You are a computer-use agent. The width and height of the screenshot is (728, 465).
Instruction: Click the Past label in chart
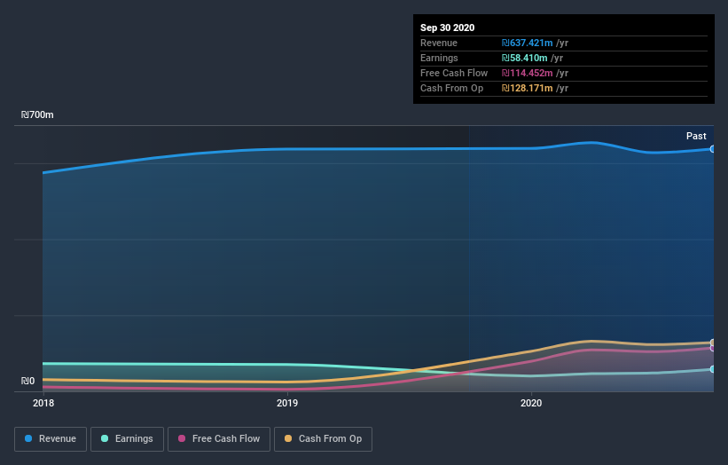coord(696,136)
